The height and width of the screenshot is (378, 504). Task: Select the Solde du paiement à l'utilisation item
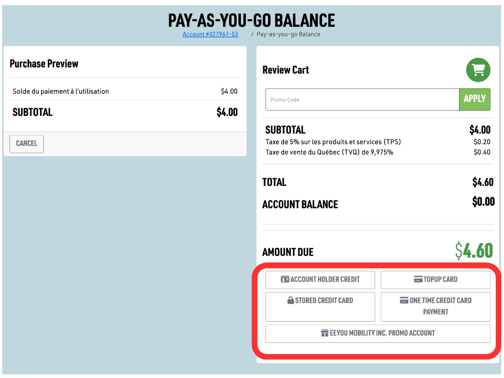[61, 91]
